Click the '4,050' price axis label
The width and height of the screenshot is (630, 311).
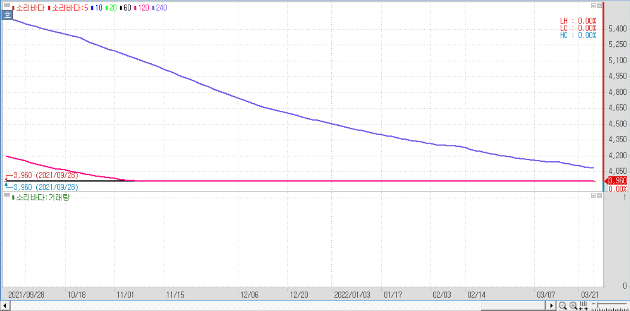pos(618,171)
